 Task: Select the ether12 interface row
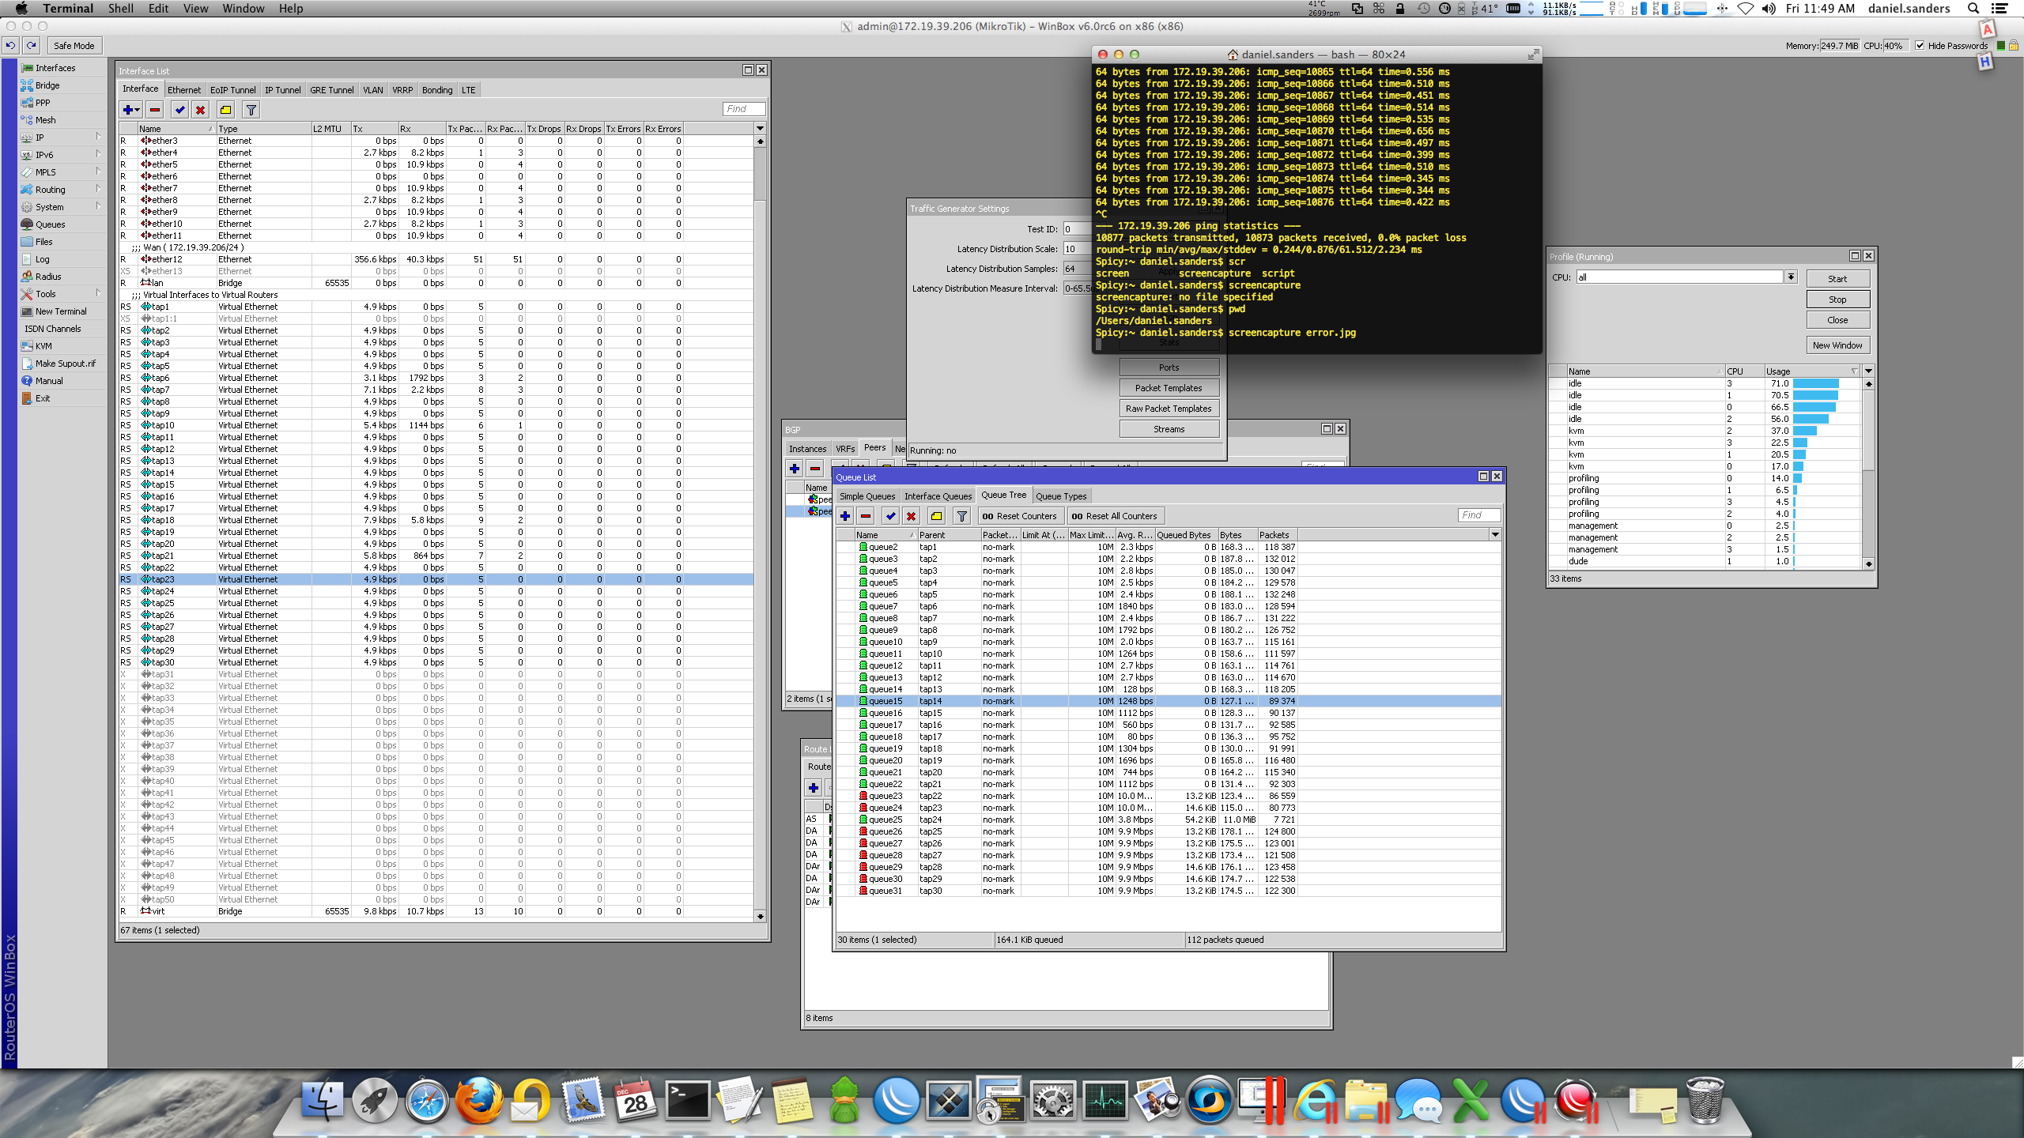tap(436, 259)
